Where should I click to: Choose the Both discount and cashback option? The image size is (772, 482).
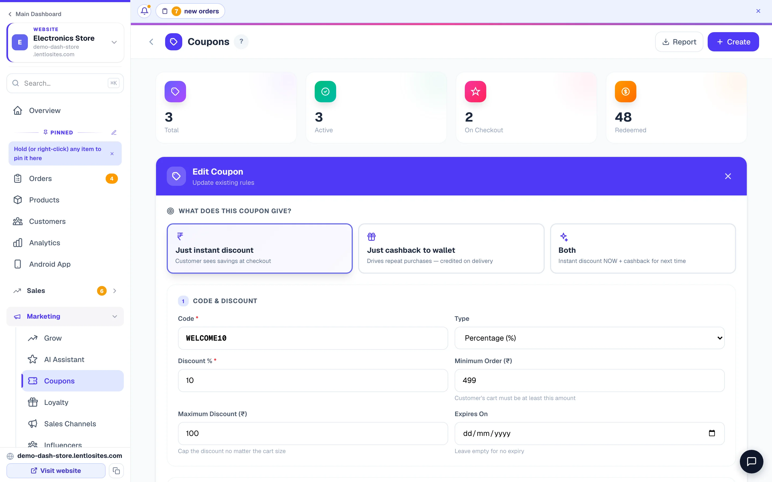[x=643, y=248]
